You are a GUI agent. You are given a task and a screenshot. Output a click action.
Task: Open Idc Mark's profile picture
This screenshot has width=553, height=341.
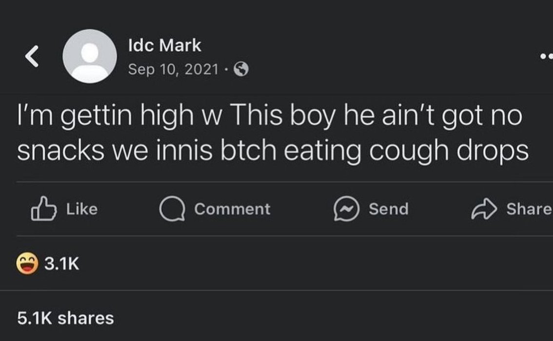click(90, 57)
